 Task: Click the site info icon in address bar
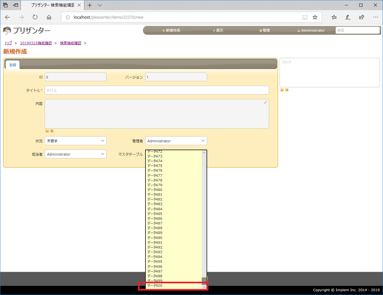click(67, 17)
